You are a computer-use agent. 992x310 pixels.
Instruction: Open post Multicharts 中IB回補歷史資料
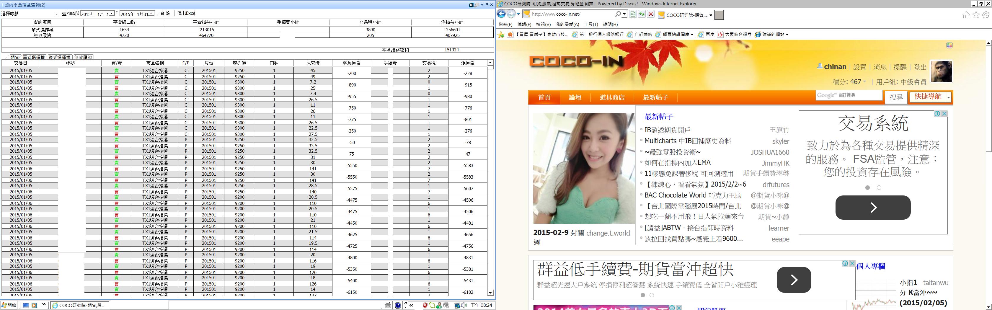[688, 141]
